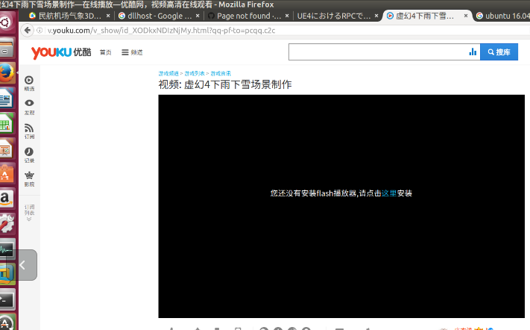Open the 发现 (Discover) eye icon

tap(29, 107)
